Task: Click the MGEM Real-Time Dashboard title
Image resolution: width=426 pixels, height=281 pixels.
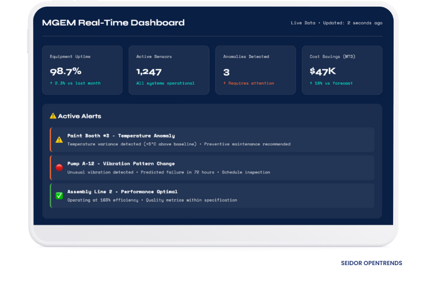Action: 114,23
